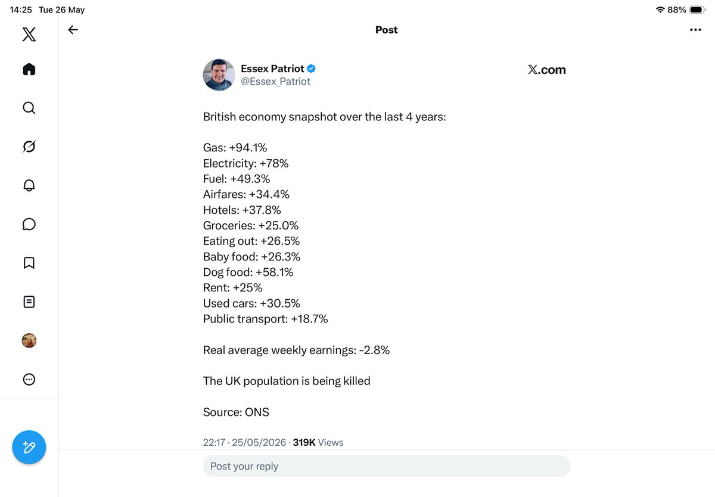Open the @Essex_Patriot handle link
Image resolution: width=715 pixels, height=497 pixels.
[x=275, y=82]
